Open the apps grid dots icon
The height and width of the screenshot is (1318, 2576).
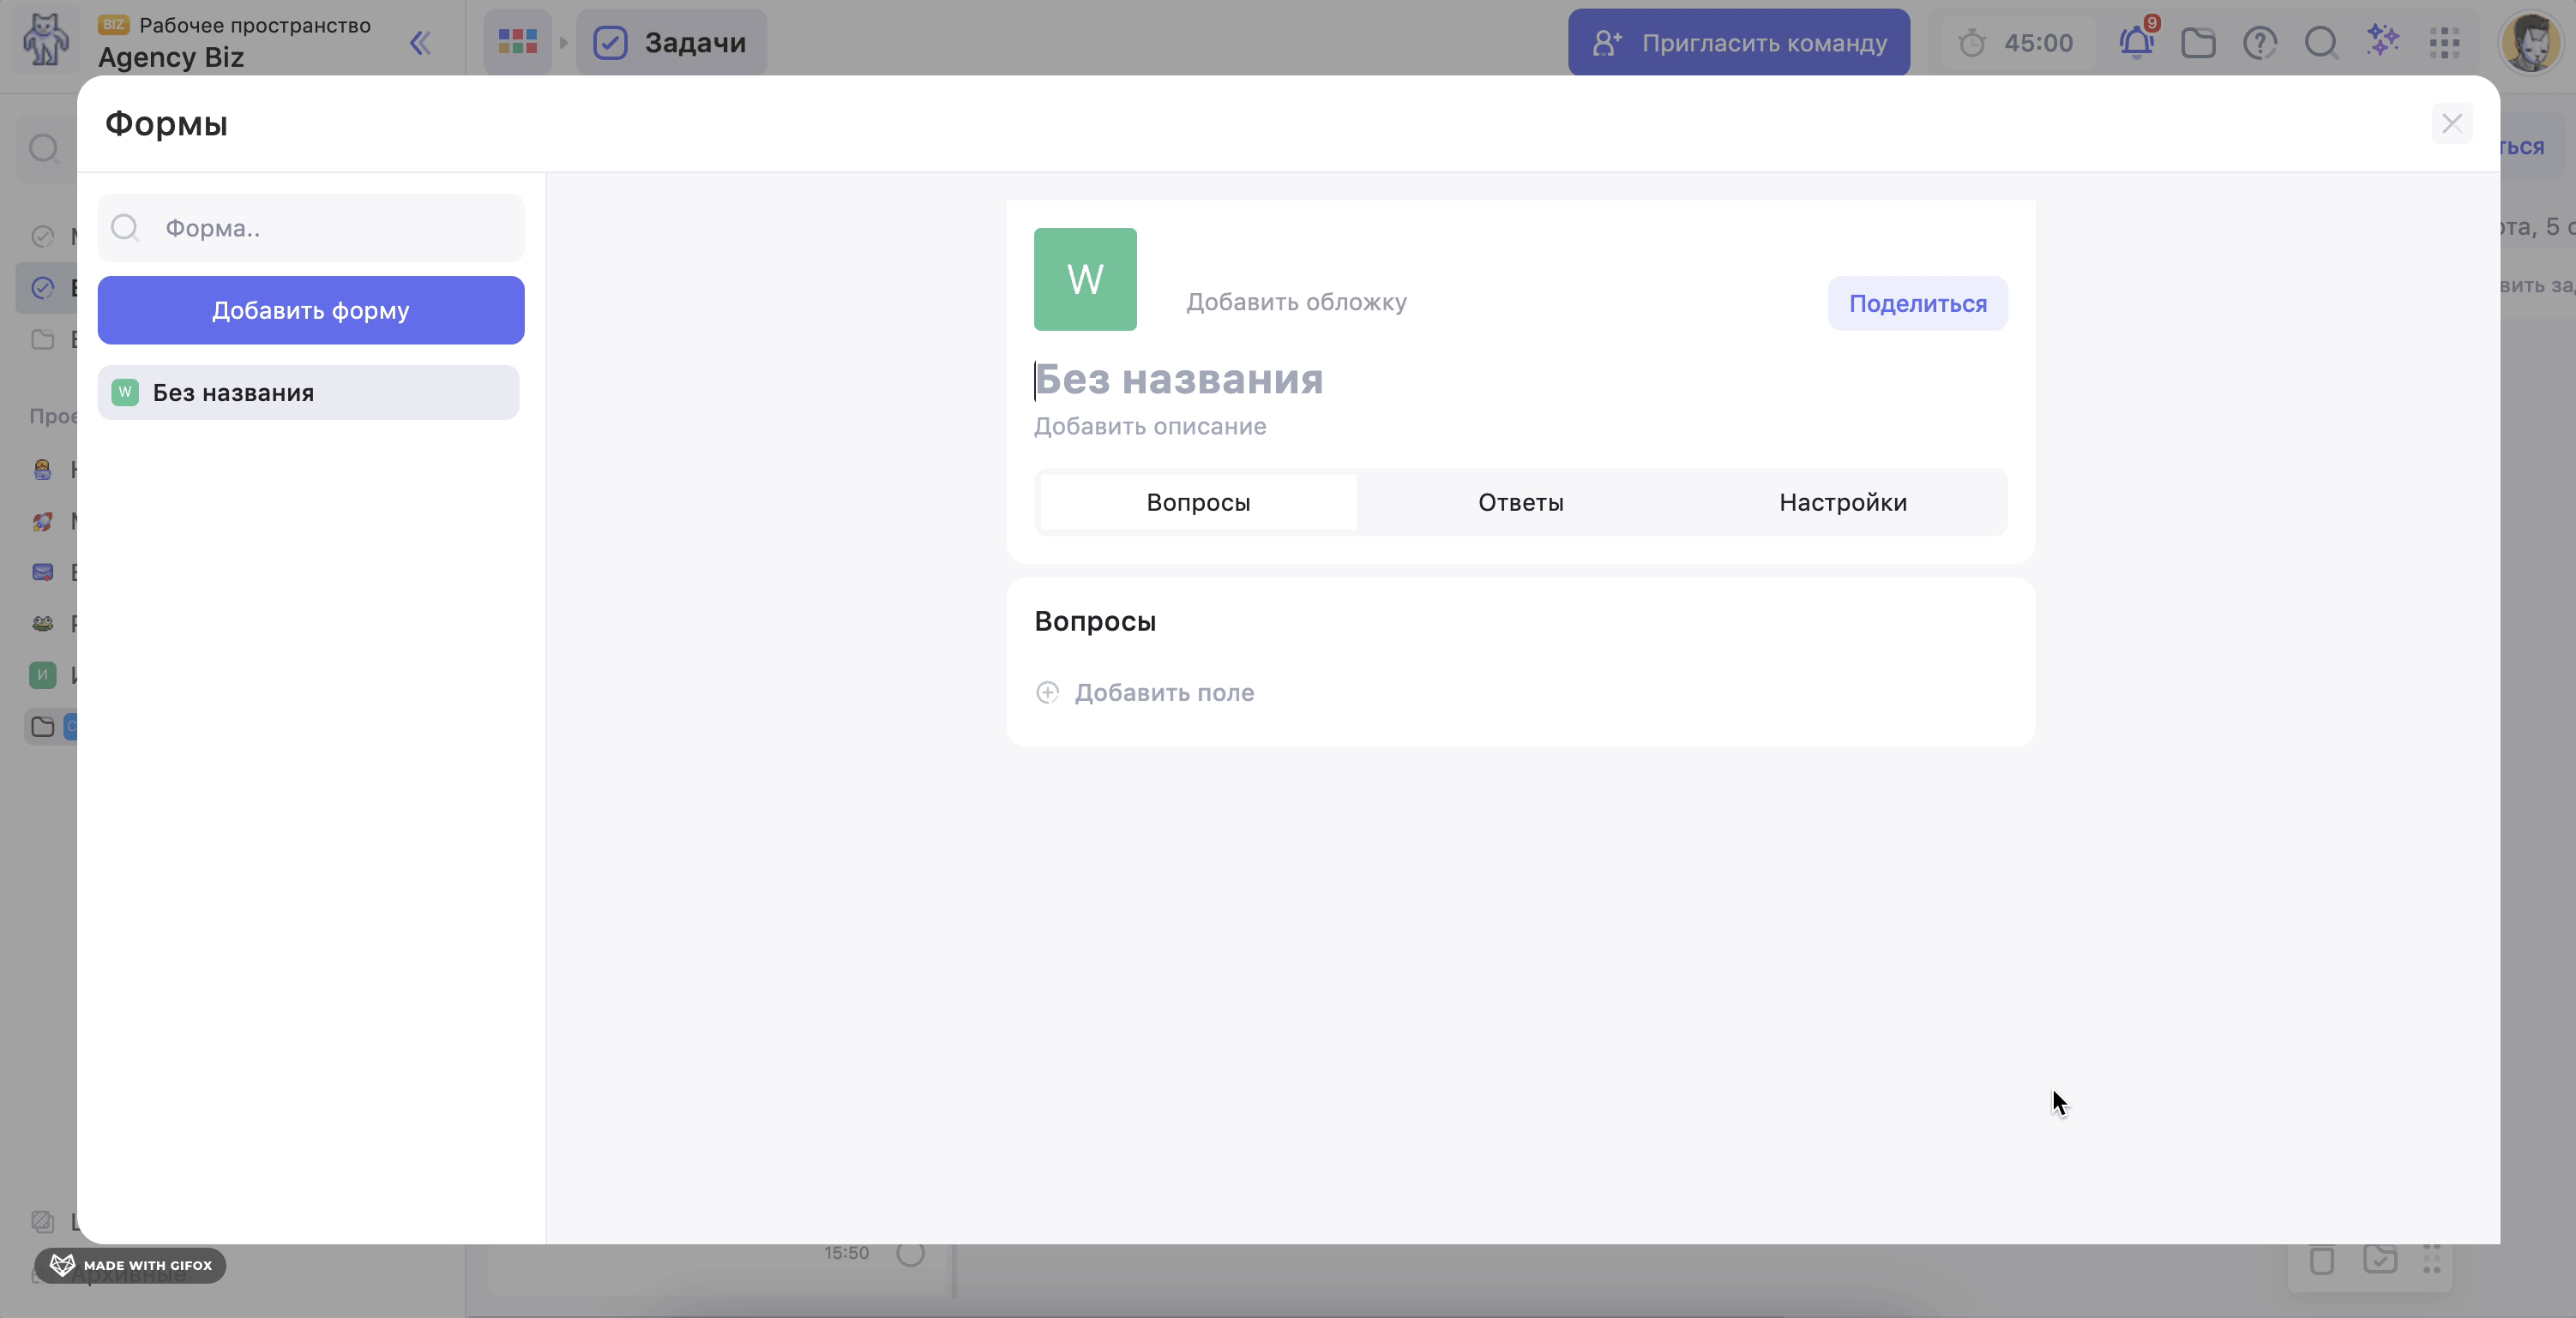[x=2444, y=43]
